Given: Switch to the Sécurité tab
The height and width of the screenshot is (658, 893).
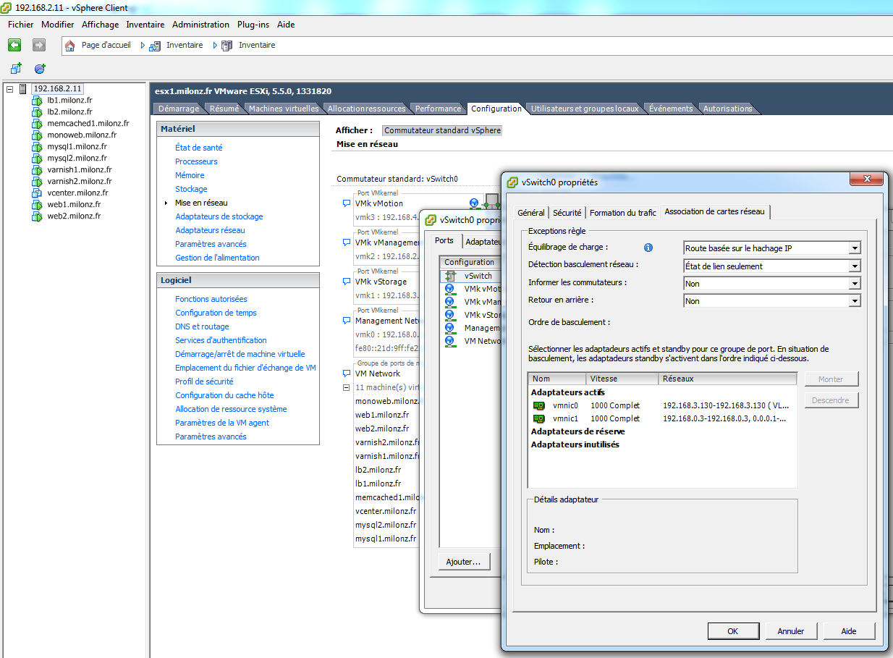Looking at the screenshot, I should coord(567,213).
